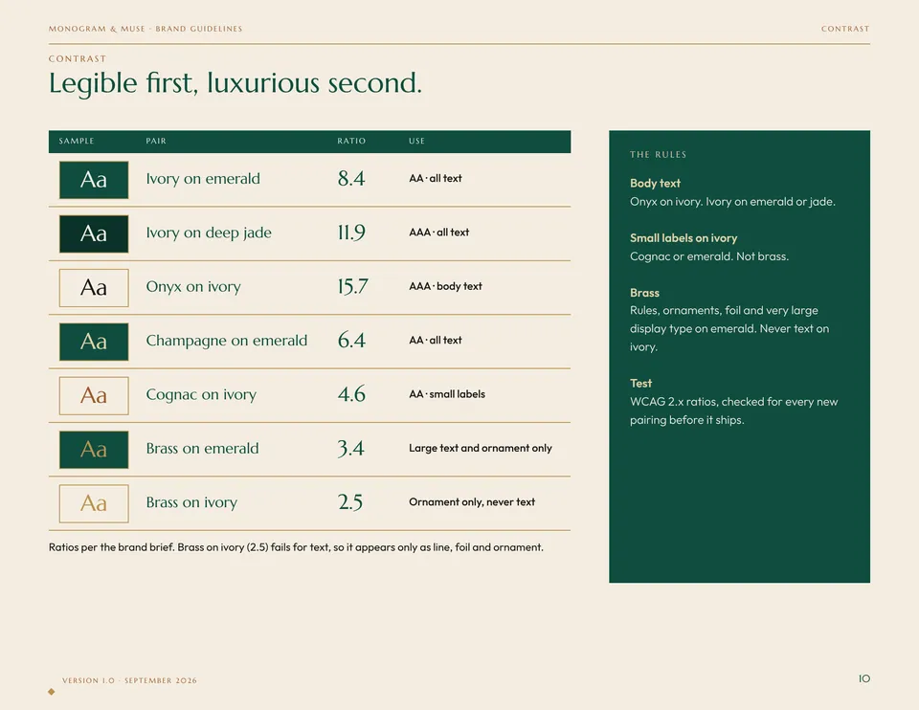919x710 pixels.
Task: Select the Brass on ivory Aa sample
Action: point(94,503)
